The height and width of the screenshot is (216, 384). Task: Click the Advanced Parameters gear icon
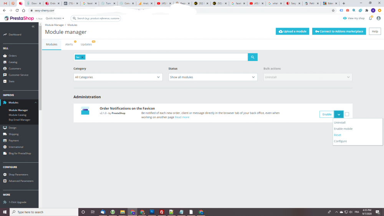click(x=5, y=181)
